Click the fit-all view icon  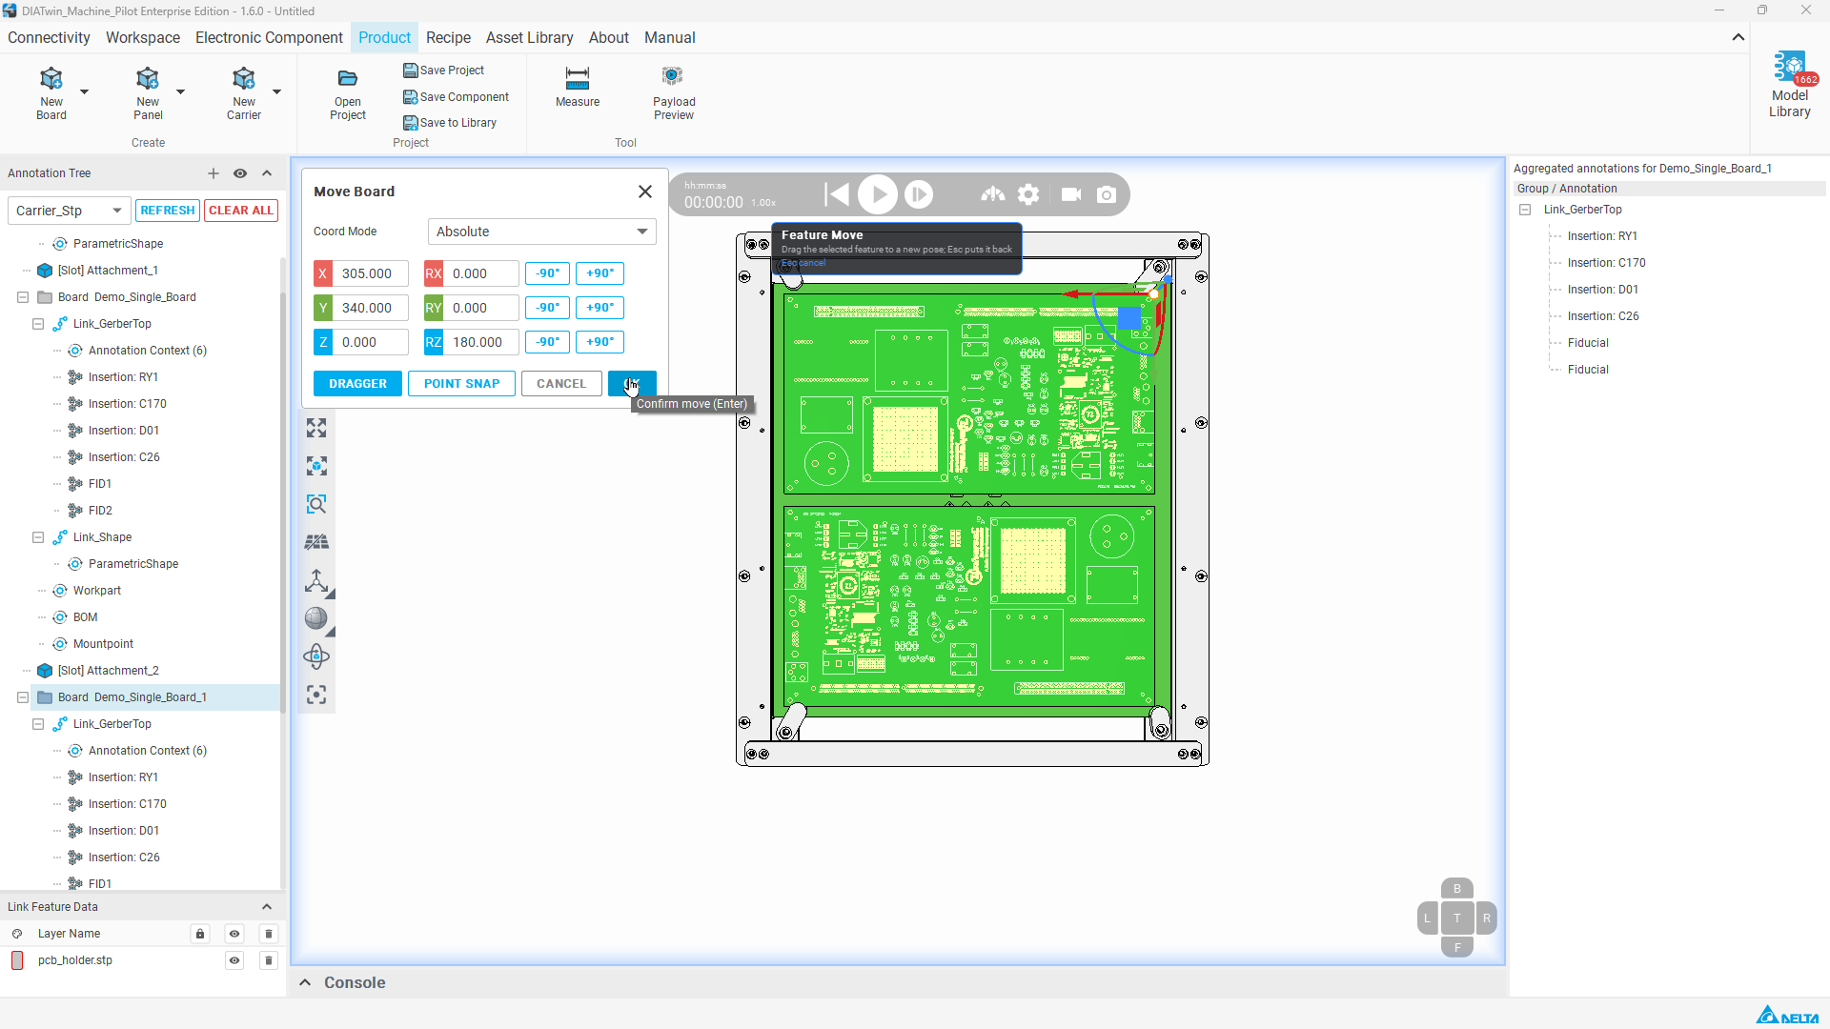316,428
